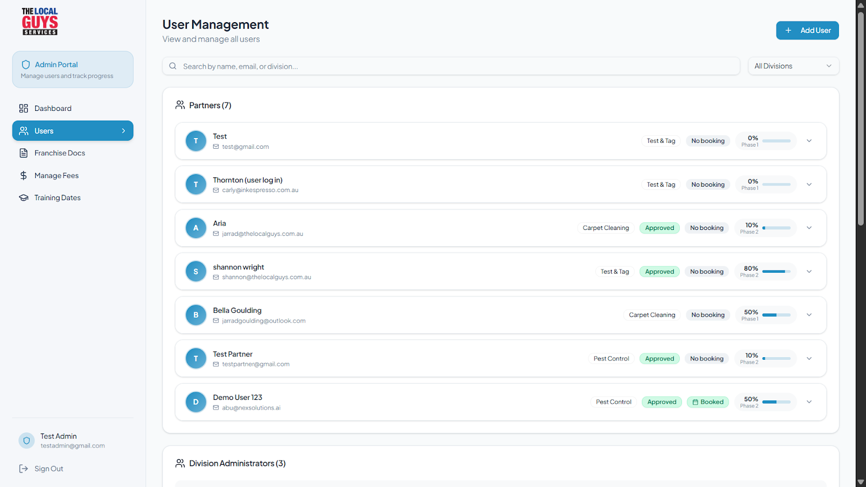Click Demo User 123's D avatar
The image size is (866, 487).
pyautogui.click(x=196, y=402)
